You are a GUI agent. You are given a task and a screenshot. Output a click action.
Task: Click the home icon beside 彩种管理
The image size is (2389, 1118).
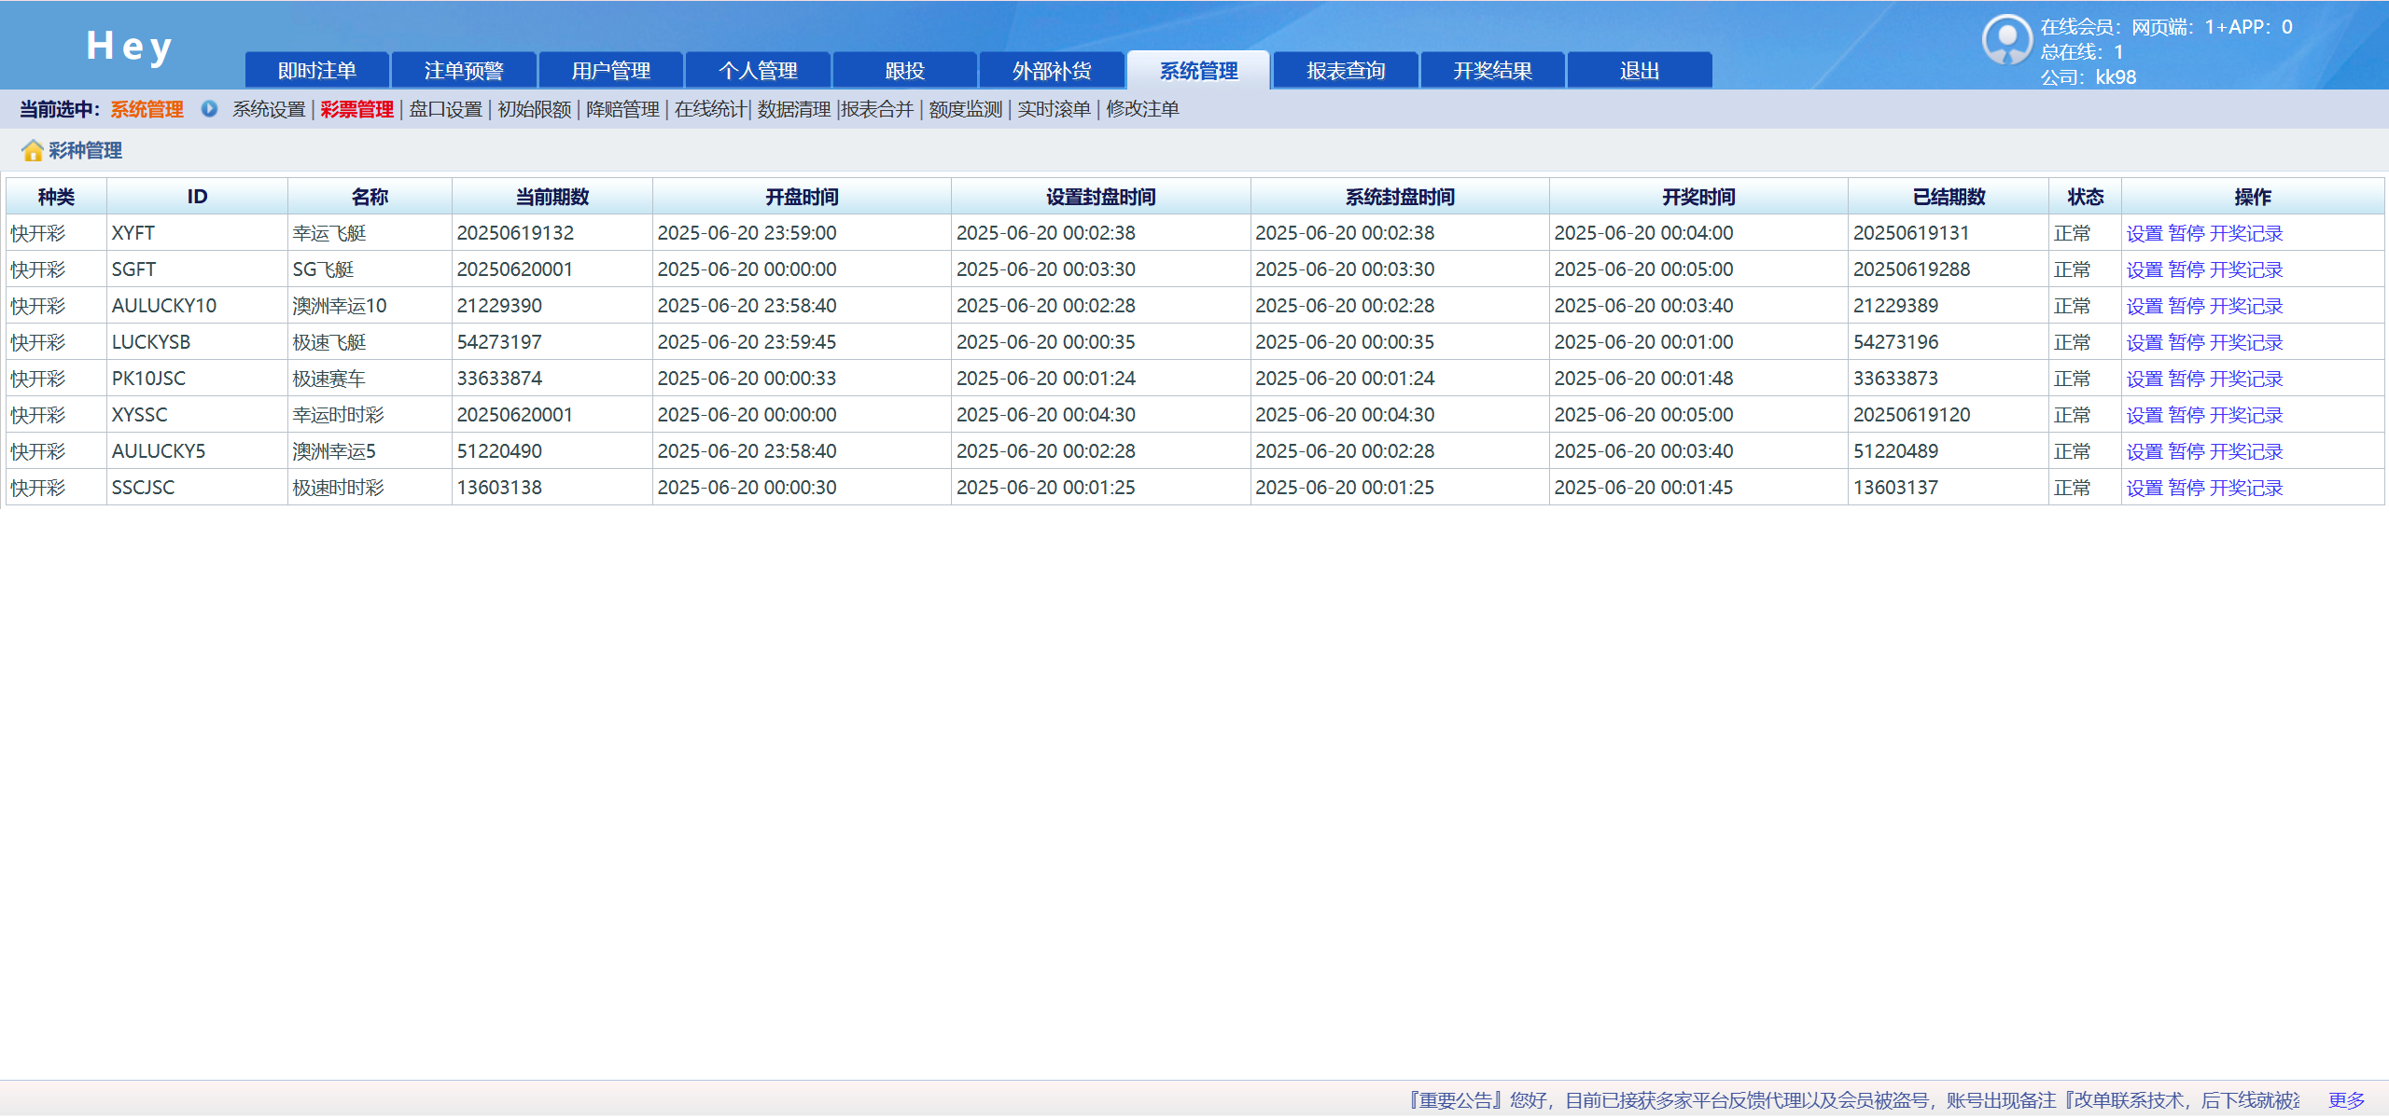tap(34, 150)
